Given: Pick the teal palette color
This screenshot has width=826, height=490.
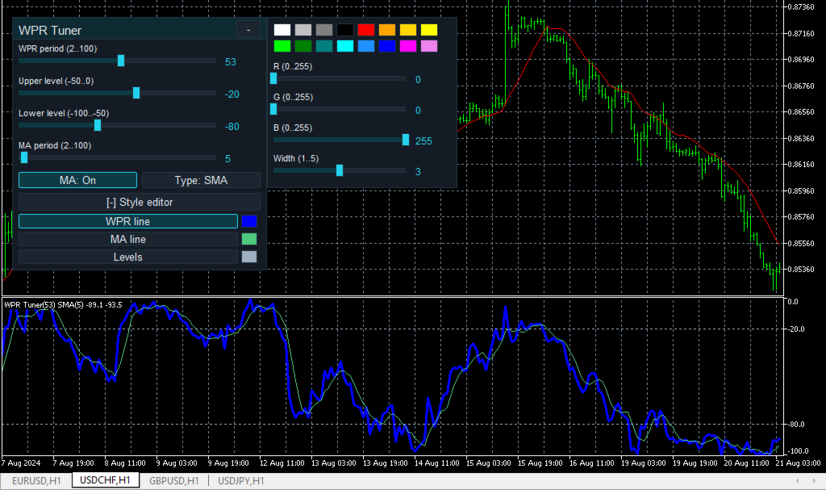Looking at the screenshot, I should point(324,46).
